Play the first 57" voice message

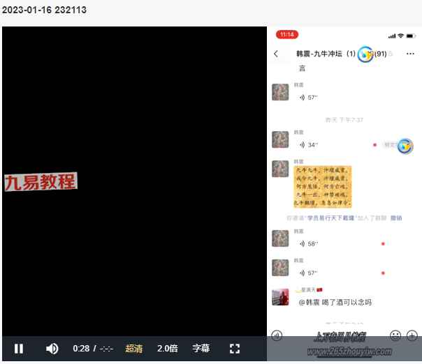(x=308, y=97)
